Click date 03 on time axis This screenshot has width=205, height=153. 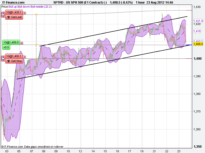[7, 151]
